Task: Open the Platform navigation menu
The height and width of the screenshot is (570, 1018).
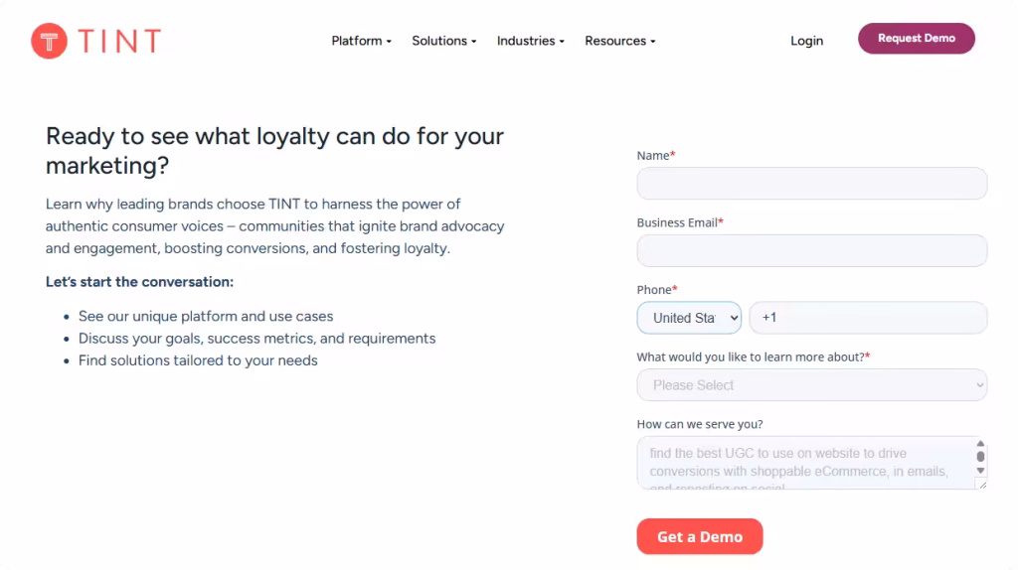Action: pyautogui.click(x=361, y=41)
